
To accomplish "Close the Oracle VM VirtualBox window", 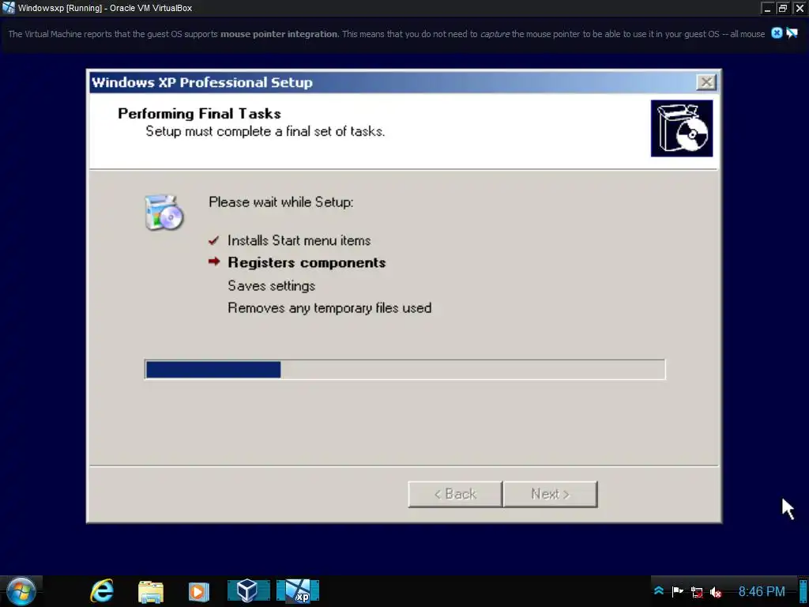I will coord(800,8).
